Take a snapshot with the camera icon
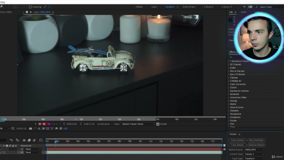 tap(31, 128)
